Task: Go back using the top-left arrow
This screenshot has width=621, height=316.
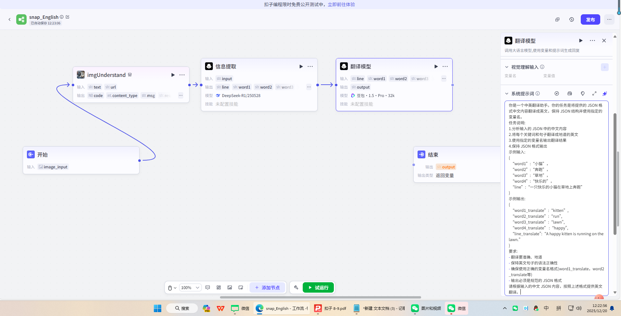Action: [x=9, y=19]
